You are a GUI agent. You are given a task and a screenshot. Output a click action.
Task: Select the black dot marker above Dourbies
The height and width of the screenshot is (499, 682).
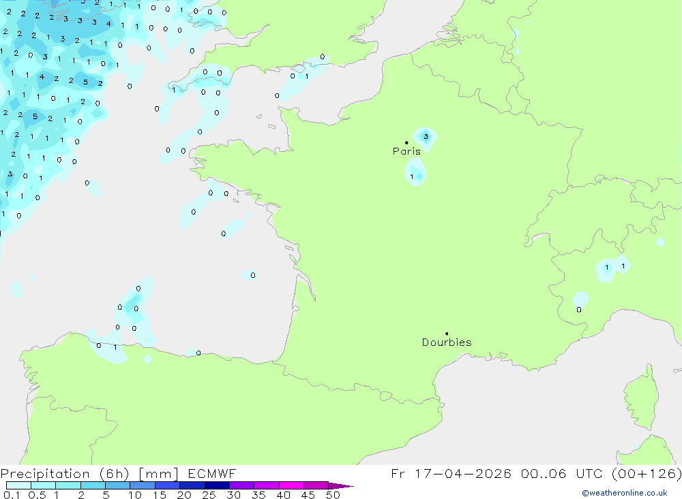[x=447, y=334]
